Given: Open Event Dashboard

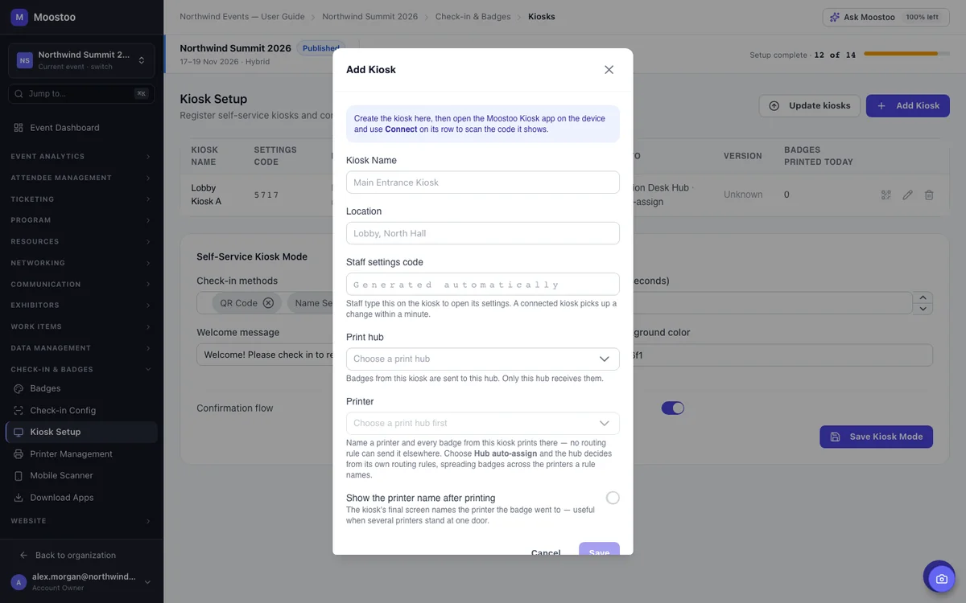Looking at the screenshot, I should click(81, 128).
